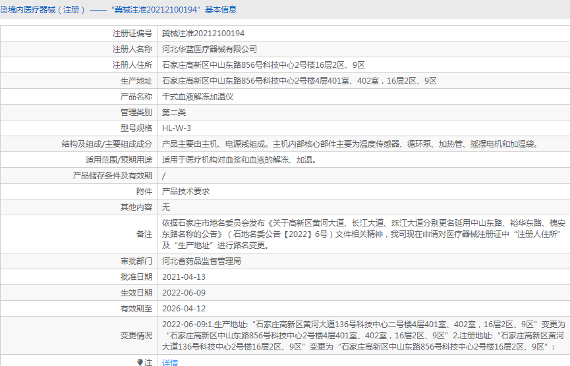The width and height of the screenshot is (570, 366).
Task: Click the 结构及组成 description text
Action: [x=351, y=144]
